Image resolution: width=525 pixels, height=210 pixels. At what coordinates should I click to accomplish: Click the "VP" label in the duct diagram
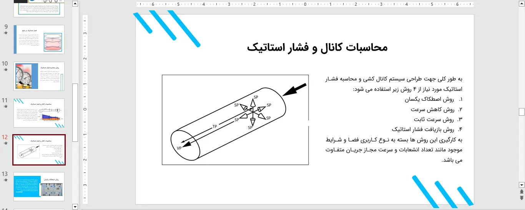point(179,148)
